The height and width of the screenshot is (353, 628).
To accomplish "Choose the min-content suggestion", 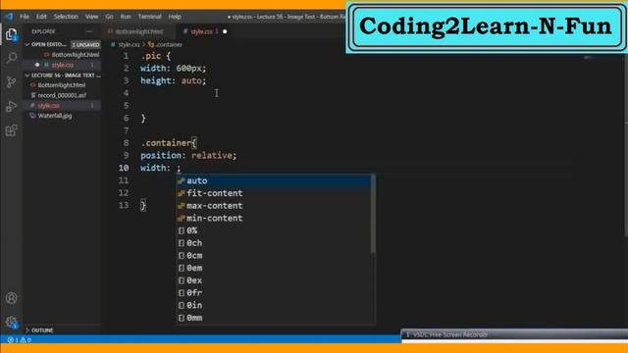I will pyautogui.click(x=274, y=218).
